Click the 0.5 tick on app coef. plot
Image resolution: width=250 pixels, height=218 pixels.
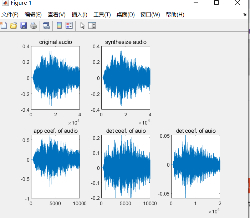tap(26, 140)
